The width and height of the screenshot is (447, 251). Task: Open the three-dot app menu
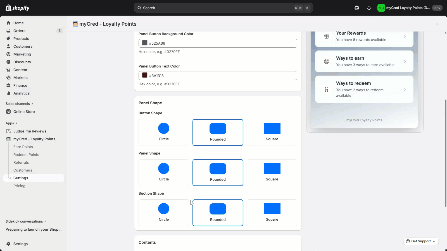click(437, 24)
